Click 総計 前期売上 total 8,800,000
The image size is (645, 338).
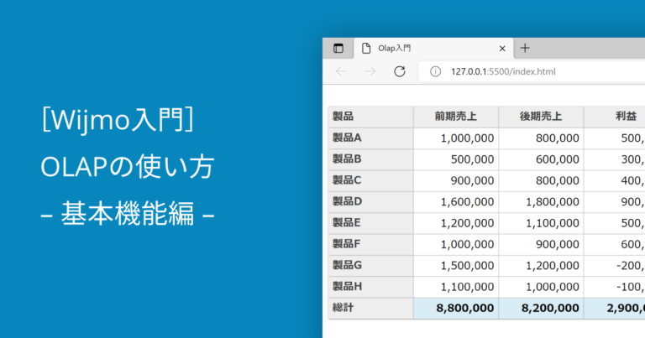pyautogui.click(x=456, y=308)
